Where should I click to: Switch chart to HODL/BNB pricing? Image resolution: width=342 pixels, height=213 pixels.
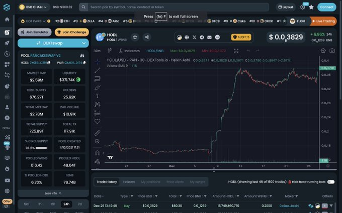pos(155,51)
